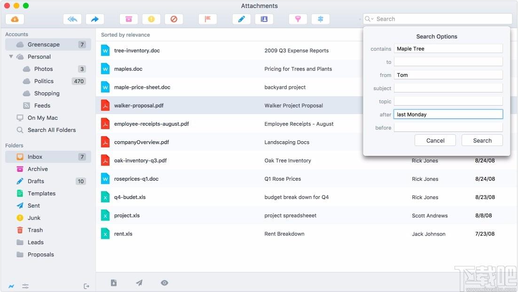Open the address book contacts icon
Image resolution: width=518 pixels, height=292 pixels.
click(x=264, y=19)
